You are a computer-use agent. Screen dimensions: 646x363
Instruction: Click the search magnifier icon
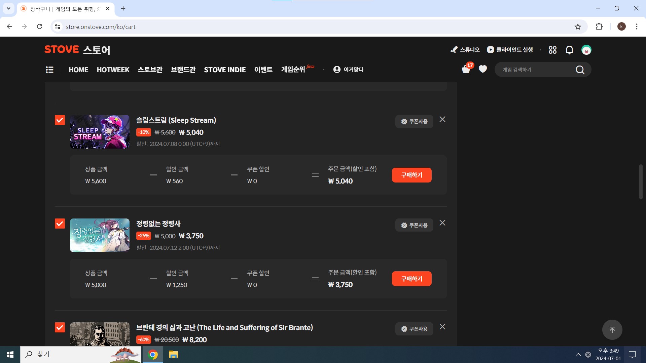580,70
